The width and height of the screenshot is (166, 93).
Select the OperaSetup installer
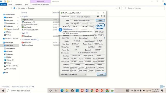coord(28,36)
